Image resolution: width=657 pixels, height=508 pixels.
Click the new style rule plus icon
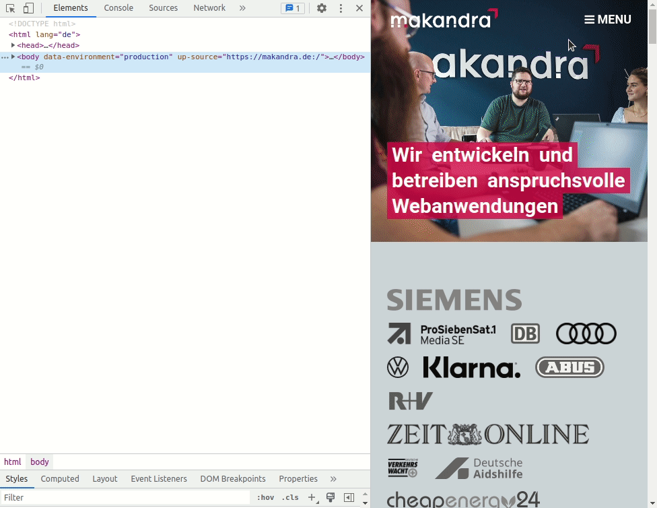(312, 497)
